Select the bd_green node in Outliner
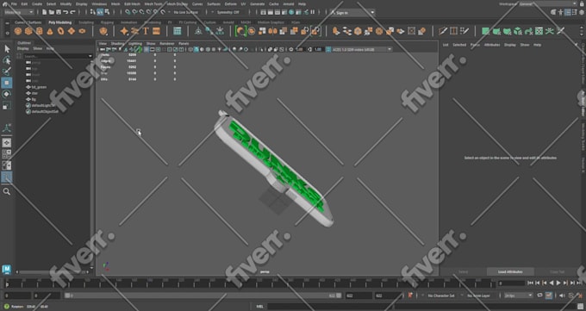Image resolution: width=586 pixels, height=311 pixels. pos(40,87)
